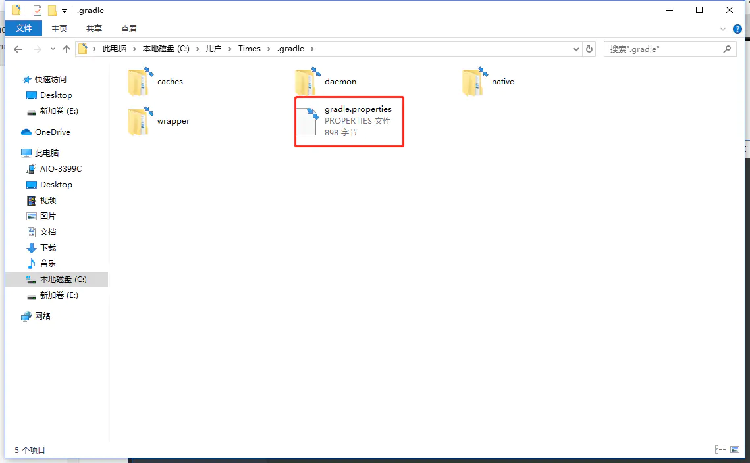Open the daemon folder icon
Image resolution: width=750 pixels, height=463 pixels.
click(x=308, y=82)
